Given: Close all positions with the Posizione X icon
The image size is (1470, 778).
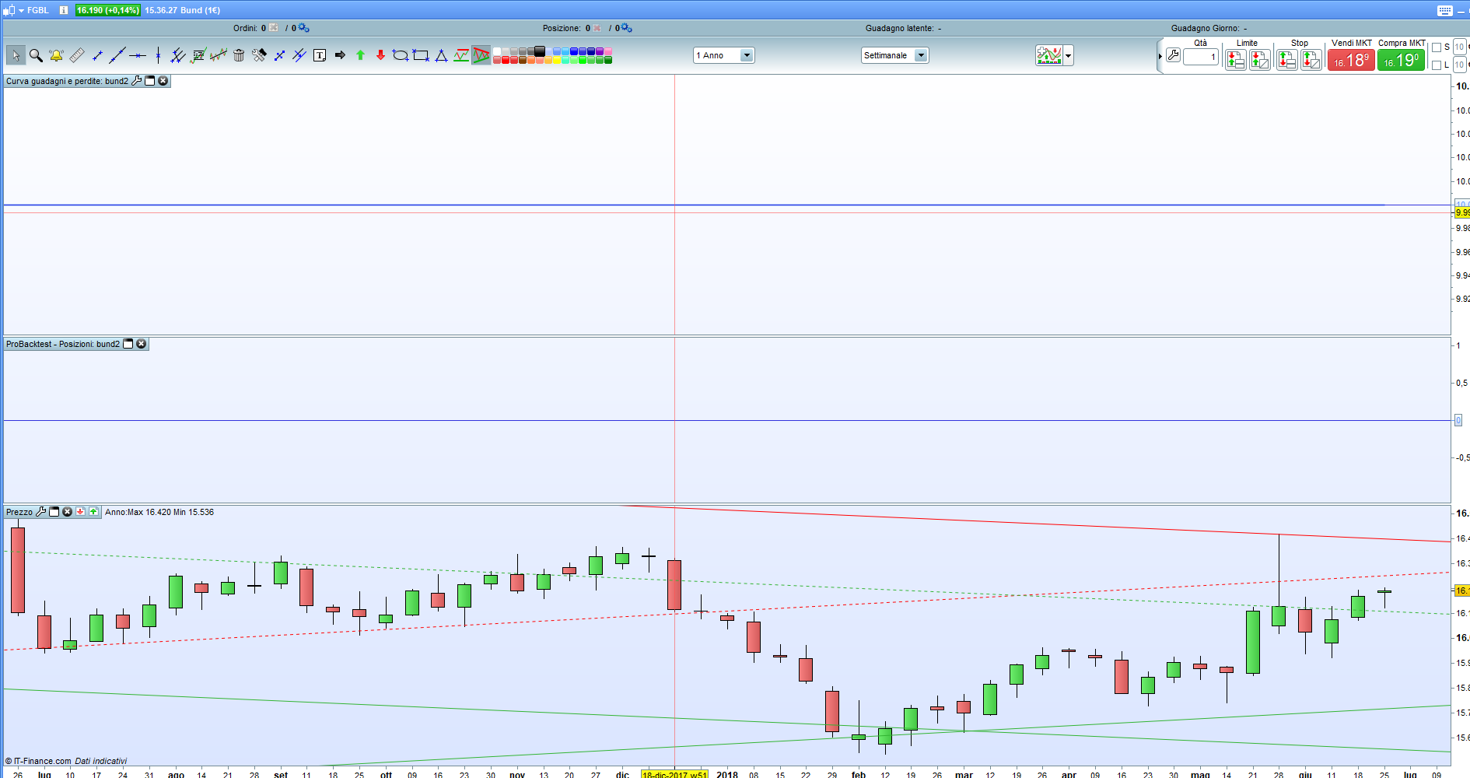Looking at the screenshot, I should coord(597,28).
